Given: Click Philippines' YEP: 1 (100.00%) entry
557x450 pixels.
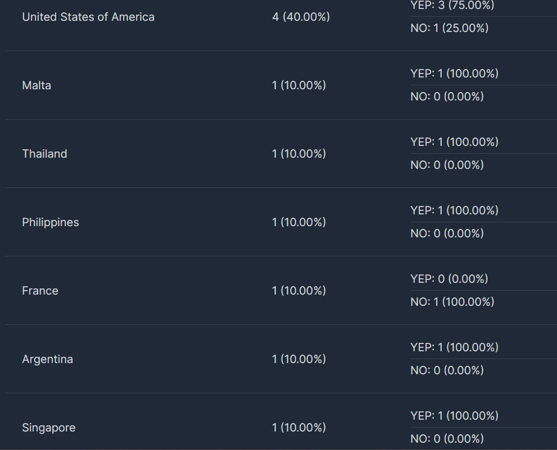Looking at the screenshot, I should 454,210.
